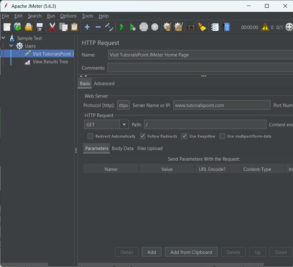
Task: Click the Save icon in toolbar
Action: (40, 27)
